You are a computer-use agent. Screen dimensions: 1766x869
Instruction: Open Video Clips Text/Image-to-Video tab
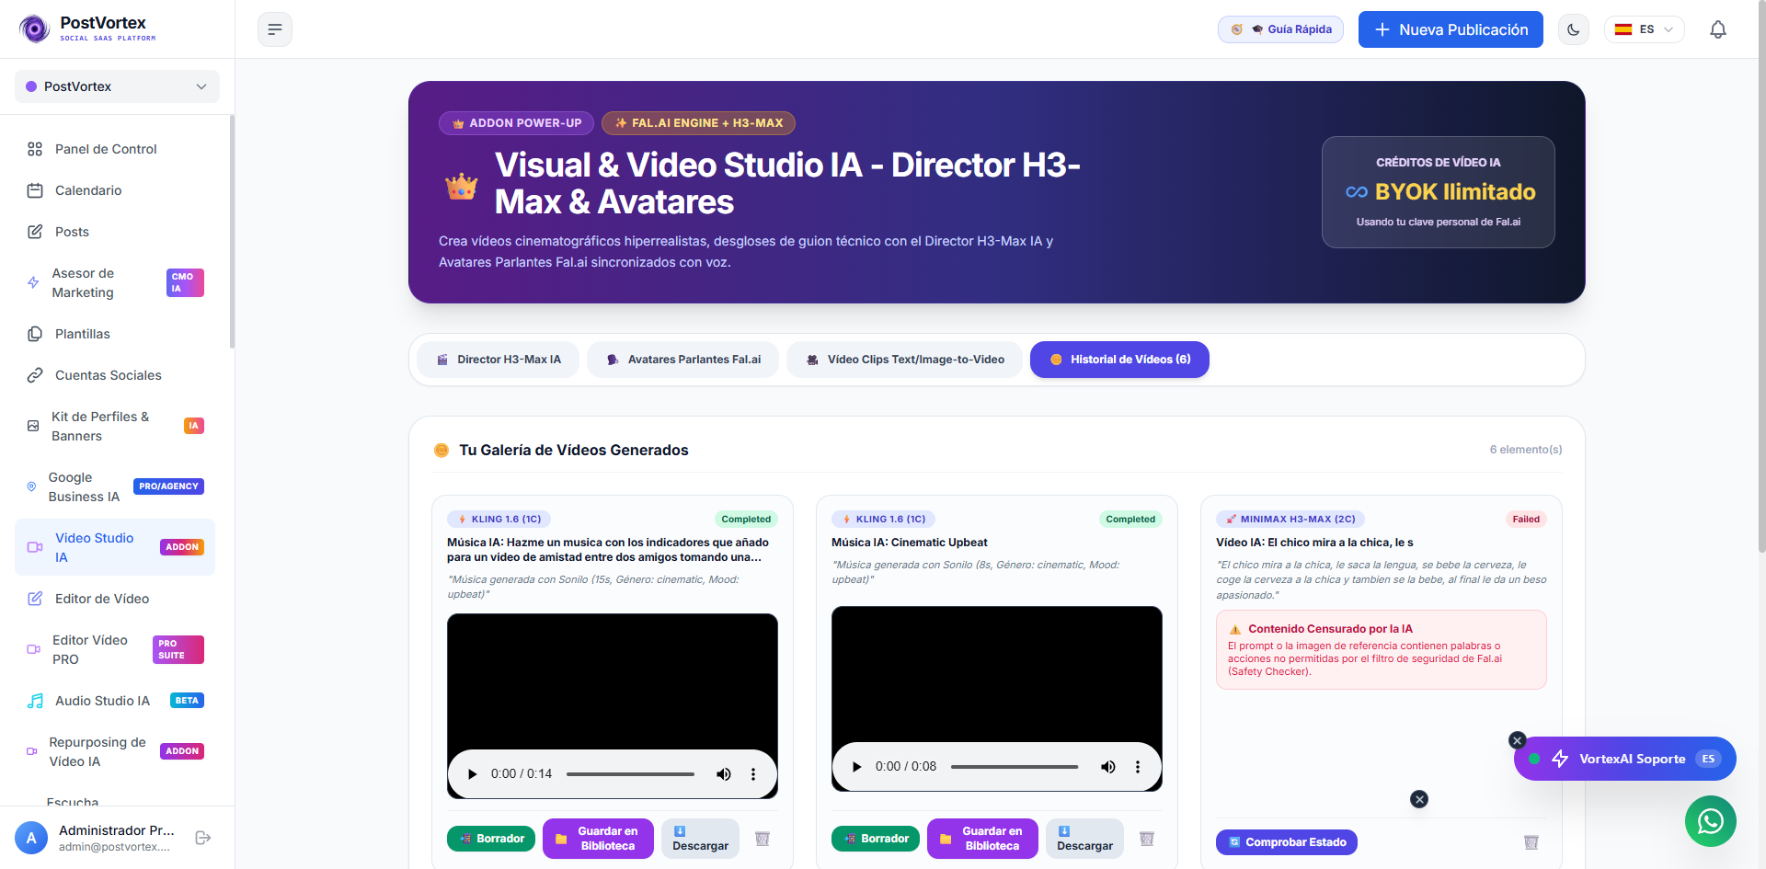click(x=905, y=360)
